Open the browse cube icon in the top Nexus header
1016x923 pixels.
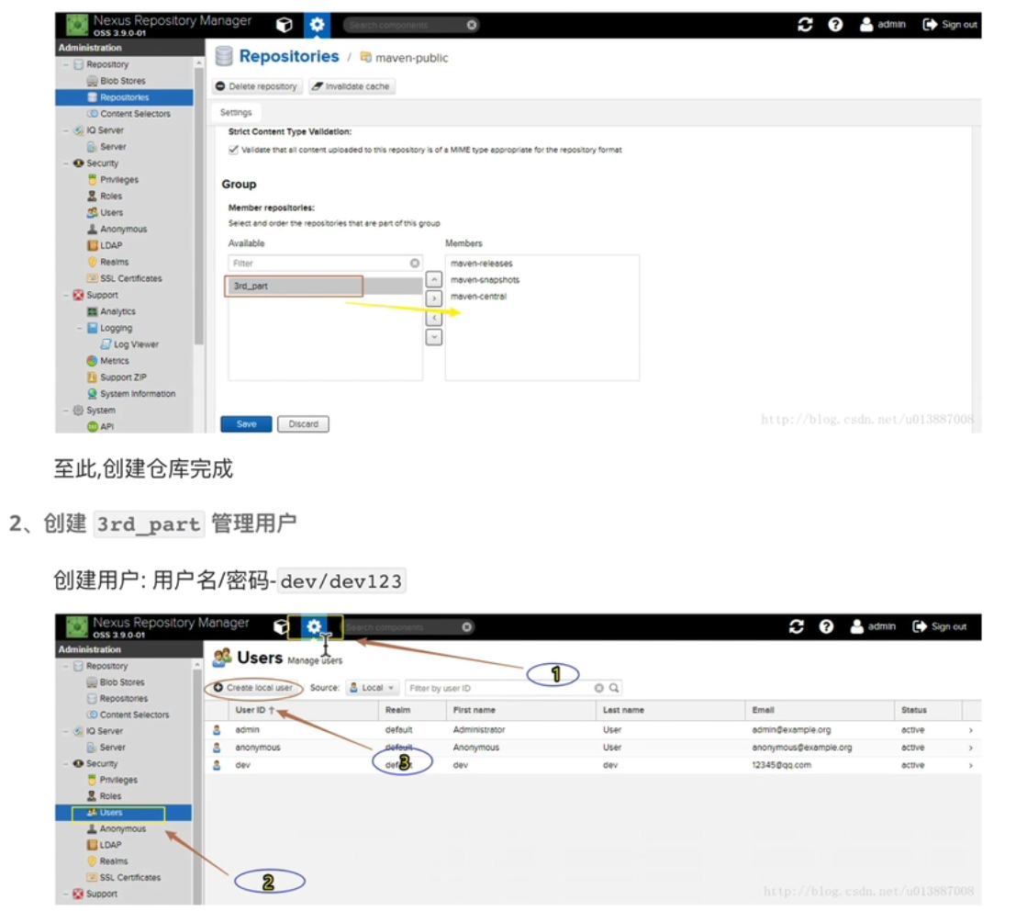pyautogui.click(x=284, y=25)
